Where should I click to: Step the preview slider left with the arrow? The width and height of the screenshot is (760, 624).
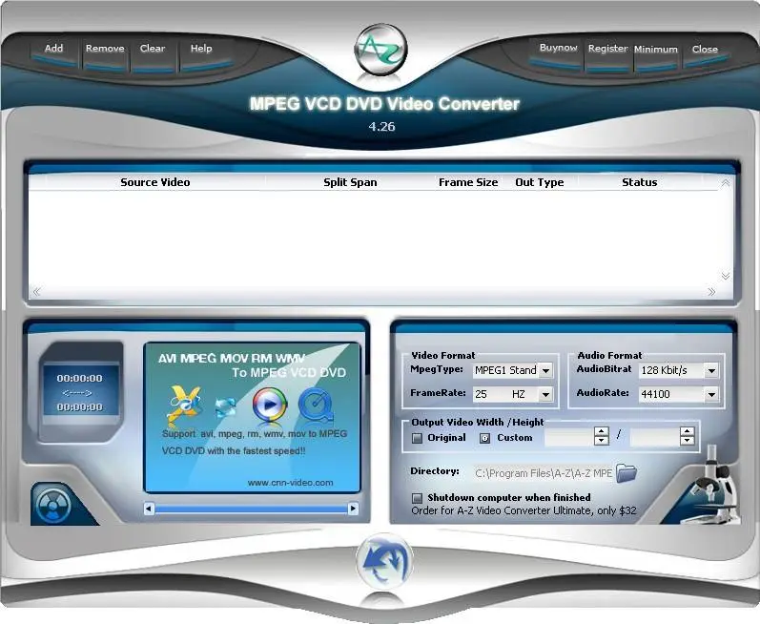point(149,509)
